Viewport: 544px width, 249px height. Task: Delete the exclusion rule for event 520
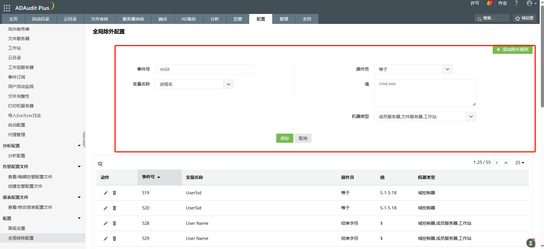point(114,208)
